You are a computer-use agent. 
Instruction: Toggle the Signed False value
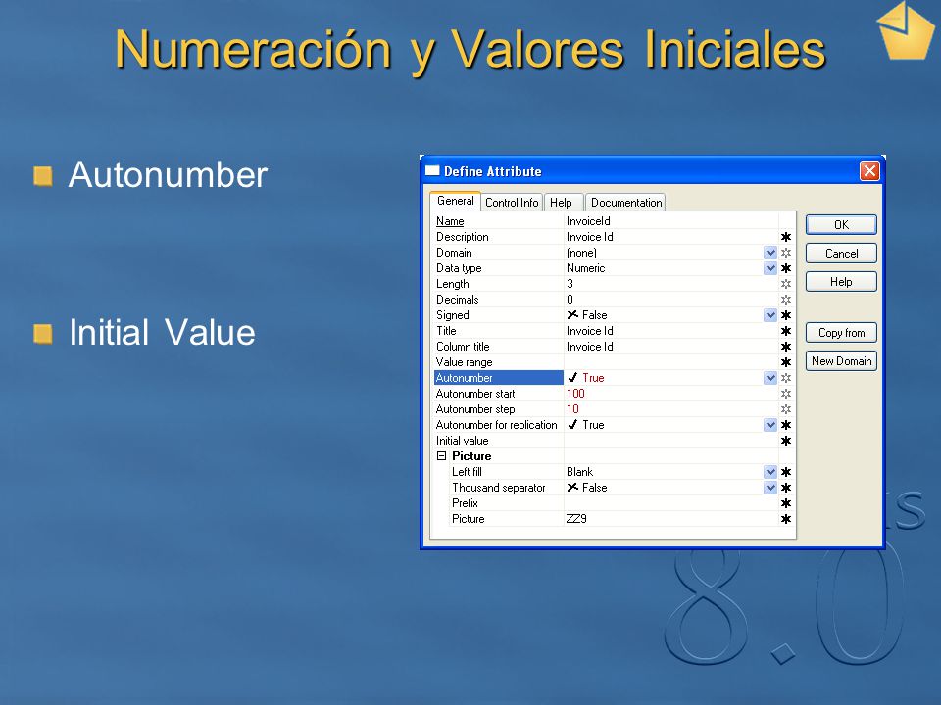pos(587,314)
